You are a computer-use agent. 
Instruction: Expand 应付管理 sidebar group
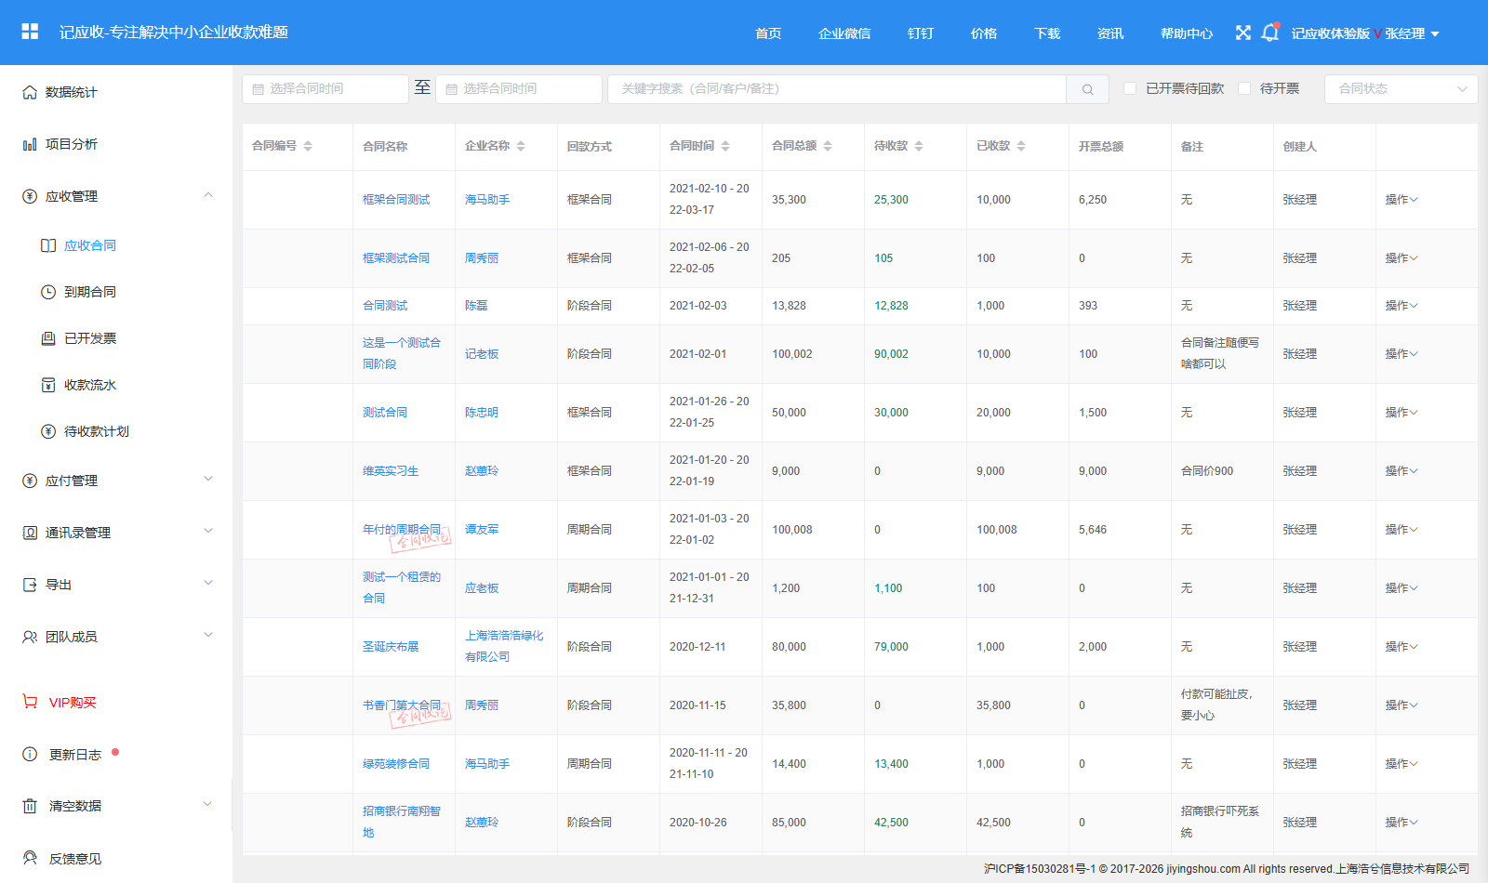[x=117, y=481]
